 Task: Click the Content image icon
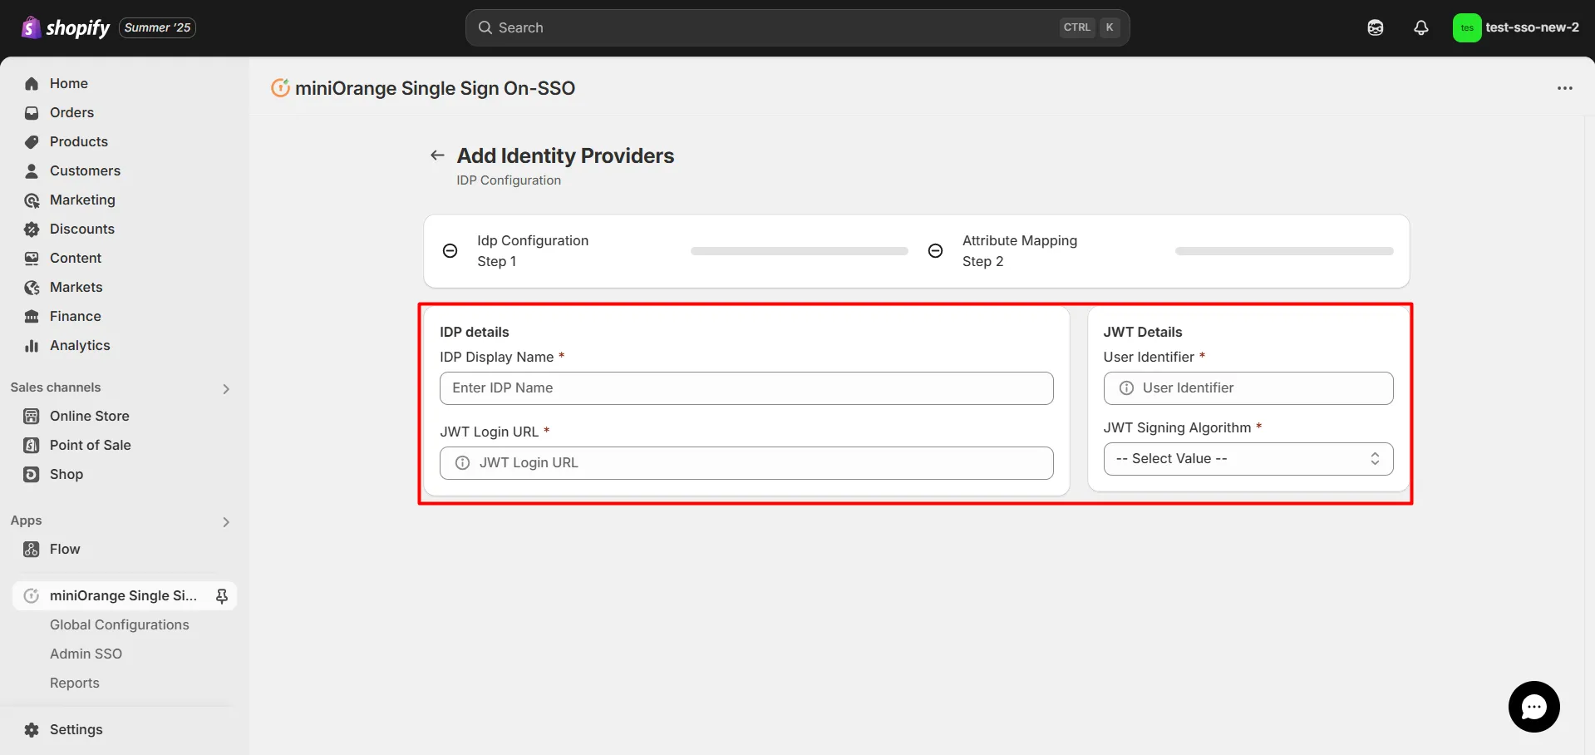(32, 258)
